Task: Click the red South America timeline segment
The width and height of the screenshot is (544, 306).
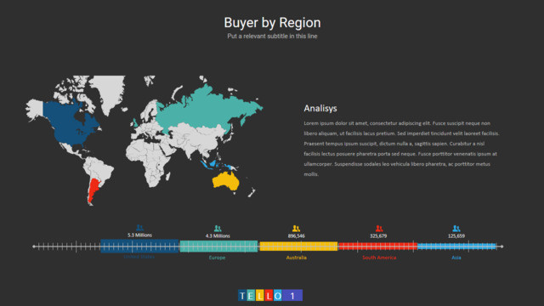Action: [377, 246]
